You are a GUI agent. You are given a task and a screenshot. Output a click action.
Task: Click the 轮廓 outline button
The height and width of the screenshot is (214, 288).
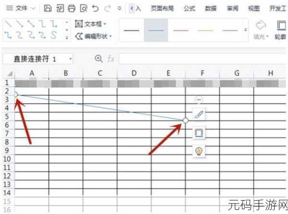tap(281, 30)
